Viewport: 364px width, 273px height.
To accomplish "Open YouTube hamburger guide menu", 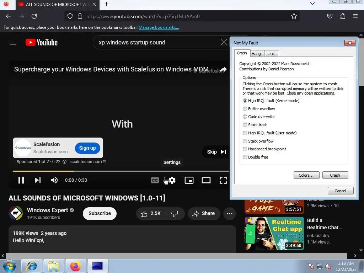I will pyautogui.click(x=13, y=42).
